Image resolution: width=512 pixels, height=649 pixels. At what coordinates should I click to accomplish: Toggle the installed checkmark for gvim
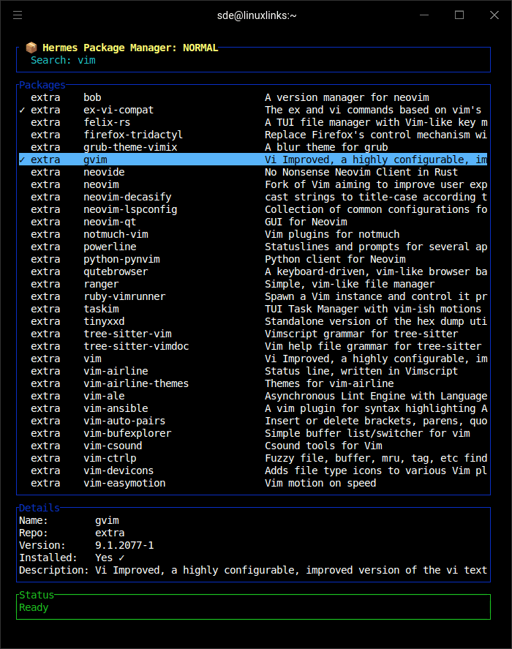click(22, 160)
